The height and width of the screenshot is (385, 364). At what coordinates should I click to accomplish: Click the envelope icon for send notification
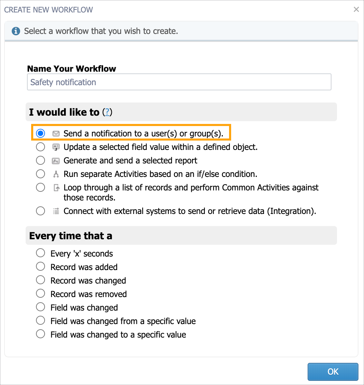pyautogui.click(x=56, y=134)
